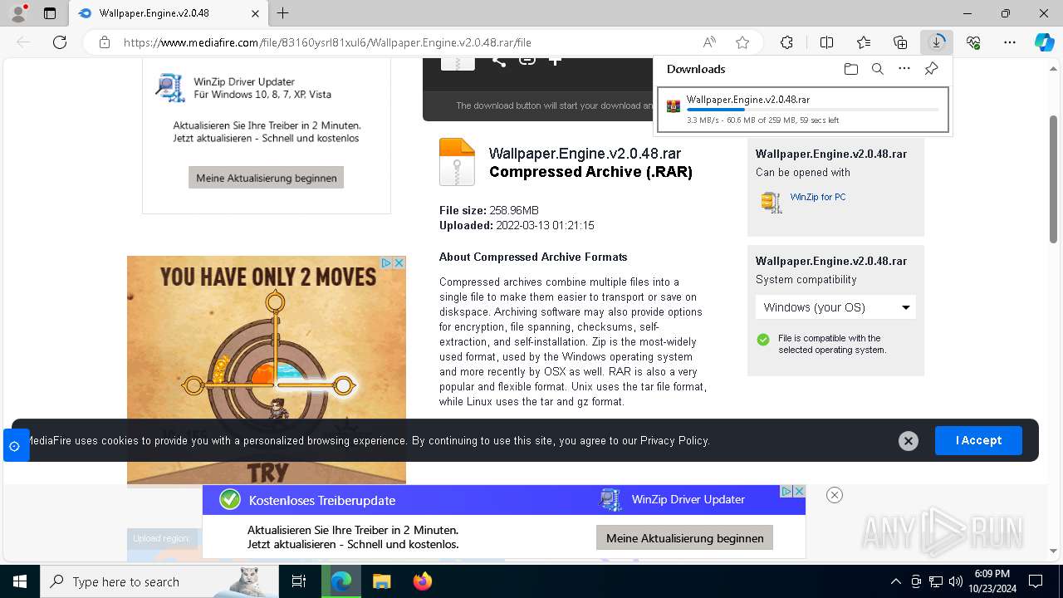Select the Wallpaper.Engine.v2.0.48 browser tab
This screenshot has height=598, width=1063.
click(x=169, y=13)
